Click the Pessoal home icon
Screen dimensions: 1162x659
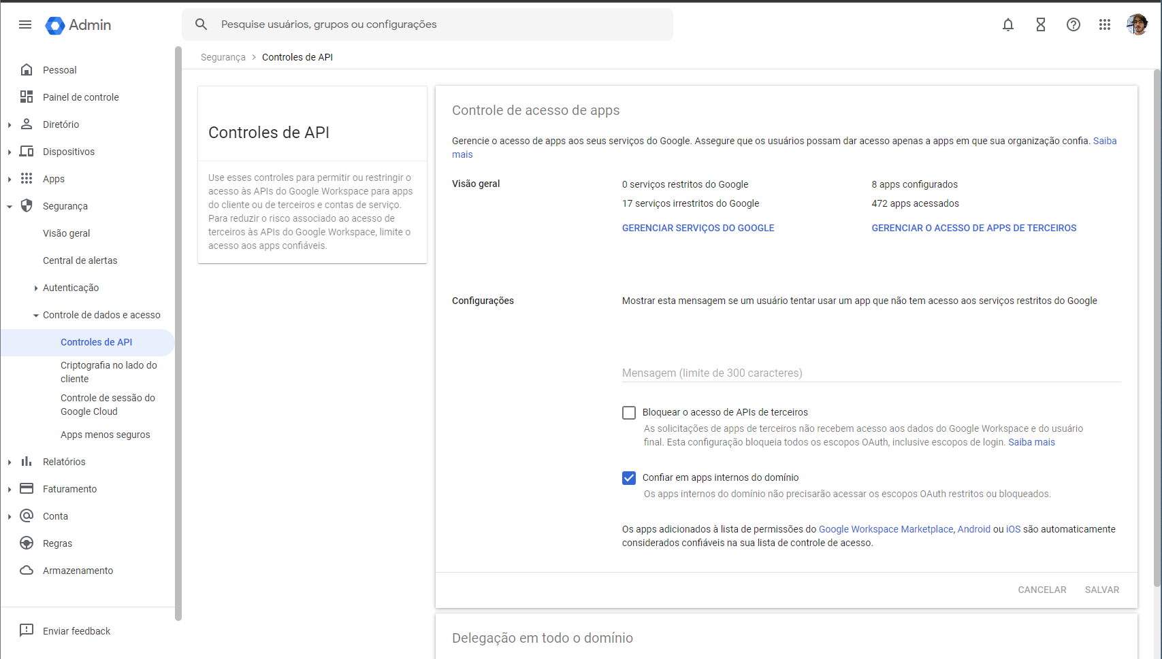click(27, 69)
